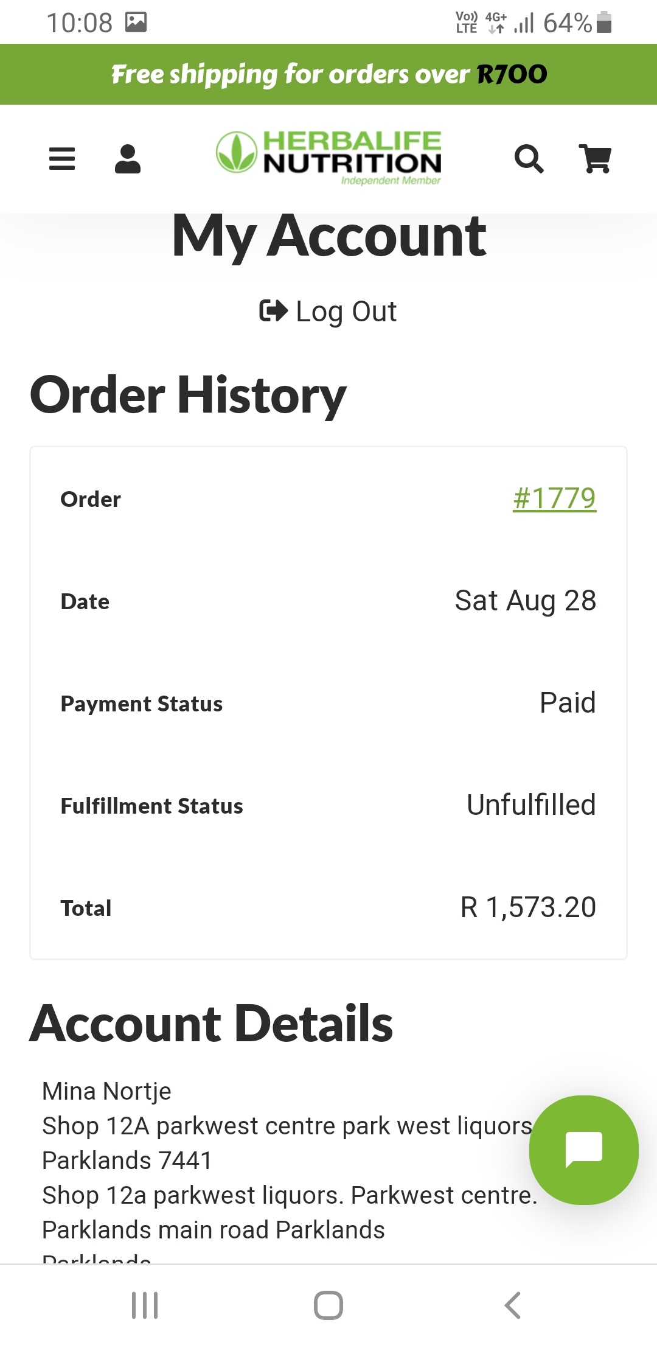Open the green chat bubble widget
657x1351 pixels.
tap(583, 1150)
